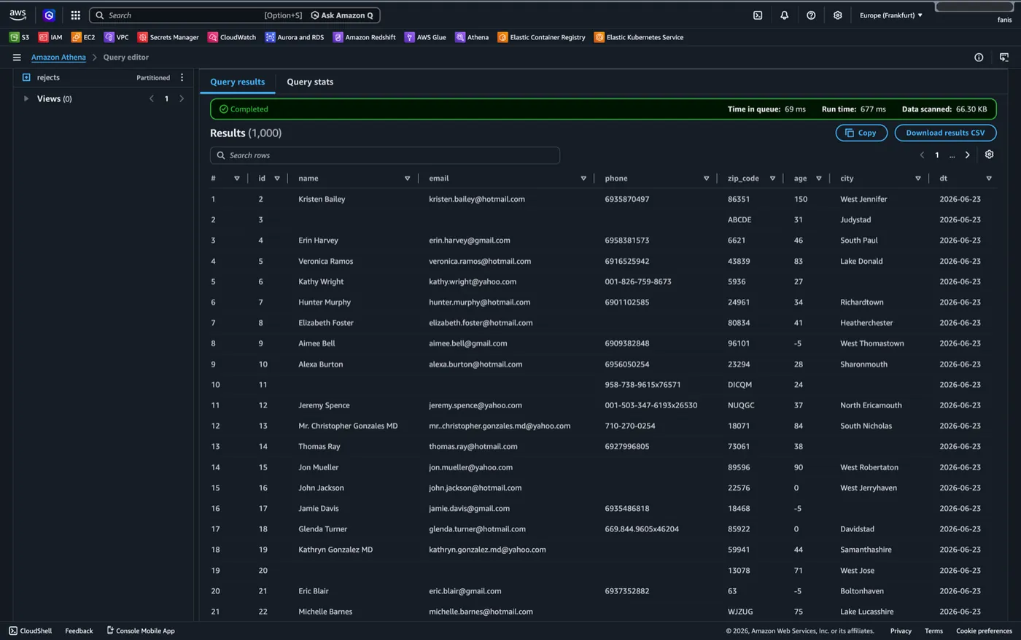This screenshot has width=1021, height=640.
Task: Open the Terms footer link
Action: [x=933, y=631]
